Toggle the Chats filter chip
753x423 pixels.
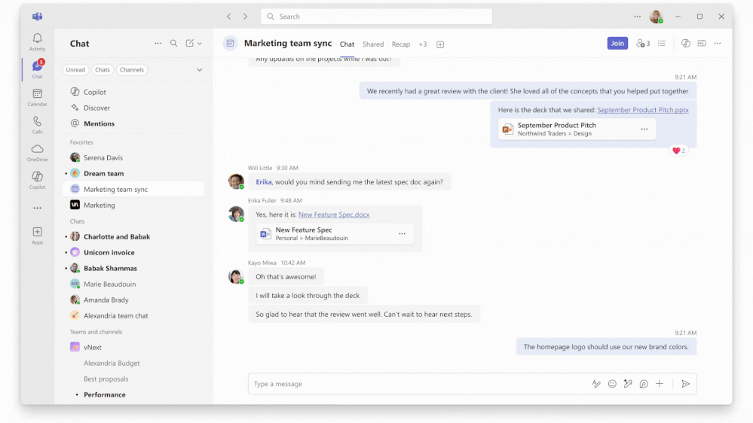(x=103, y=70)
